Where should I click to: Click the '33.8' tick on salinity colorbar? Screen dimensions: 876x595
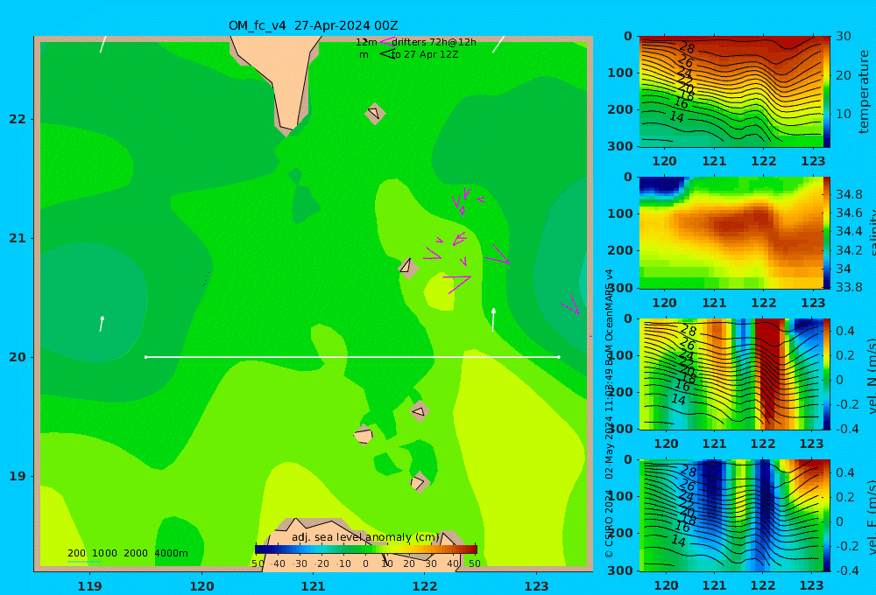[x=849, y=287]
